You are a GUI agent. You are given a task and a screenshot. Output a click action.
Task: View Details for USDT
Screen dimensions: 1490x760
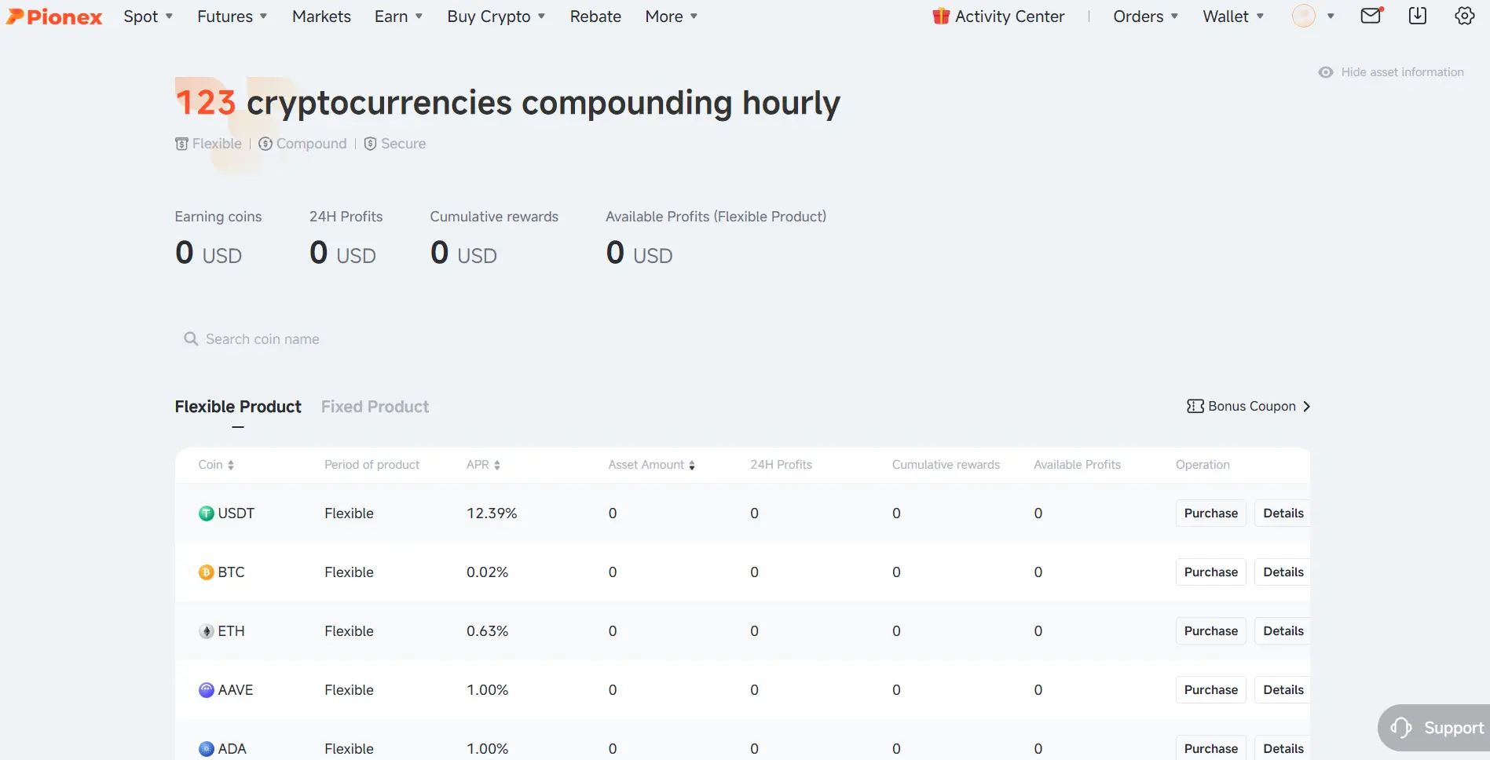point(1283,513)
